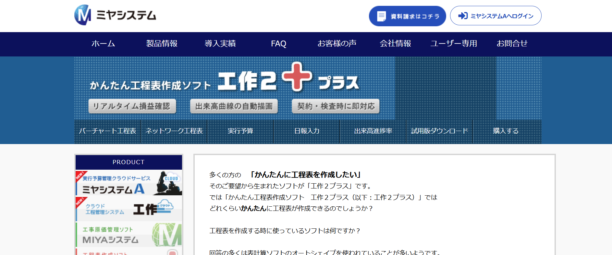Click the heading 「かんたんに工程表を作成したい」
Viewport: 612px width, 255px height.
click(x=306, y=175)
